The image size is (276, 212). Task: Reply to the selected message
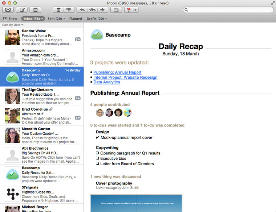82,10
